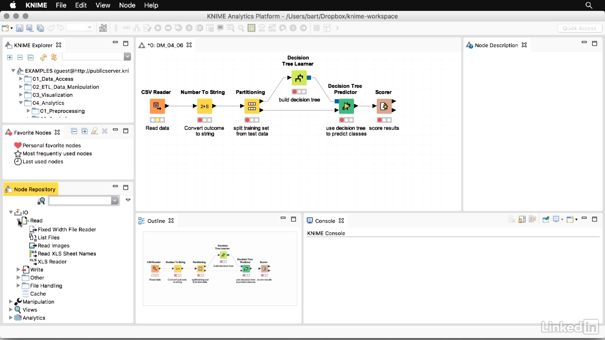Toggle the highlighted add-node toolbar button
This screenshot has width=605, height=340.
[251, 28]
